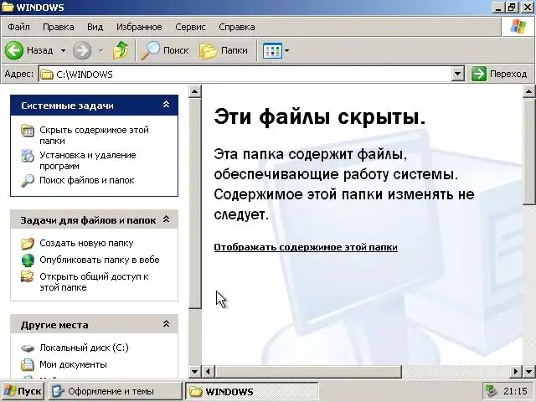Image resolution: width=536 pixels, height=402 pixels.
Task: Open the Views dropdown arrow
Action: pos(286,50)
